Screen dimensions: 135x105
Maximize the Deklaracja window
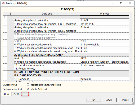click(121, 3)
